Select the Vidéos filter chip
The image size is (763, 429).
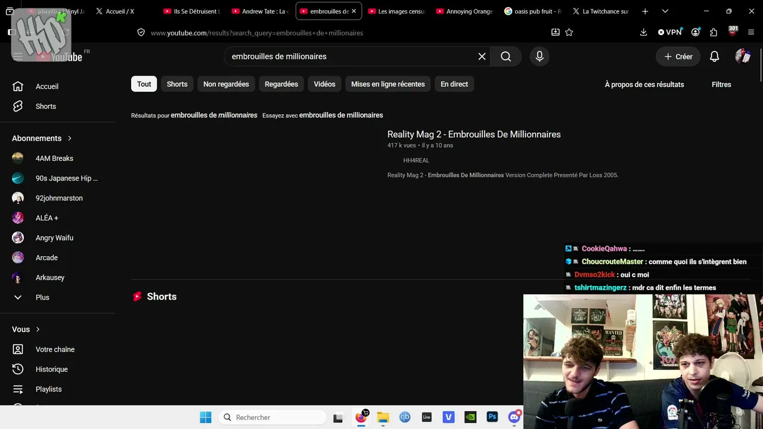(325, 84)
